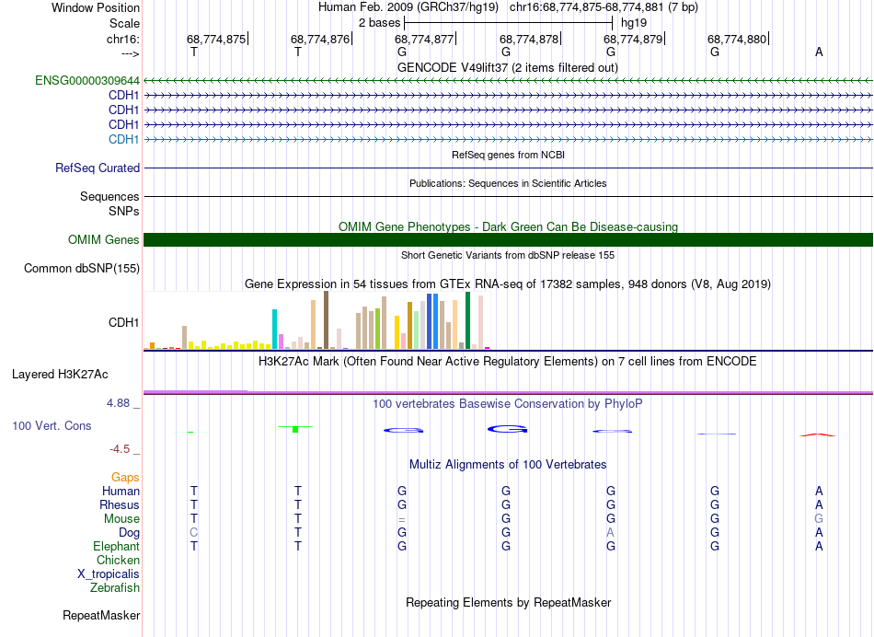Open the H3K27Ac Mark ENCODE track title
Screen dimensions: 874x637
click(508, 362)
